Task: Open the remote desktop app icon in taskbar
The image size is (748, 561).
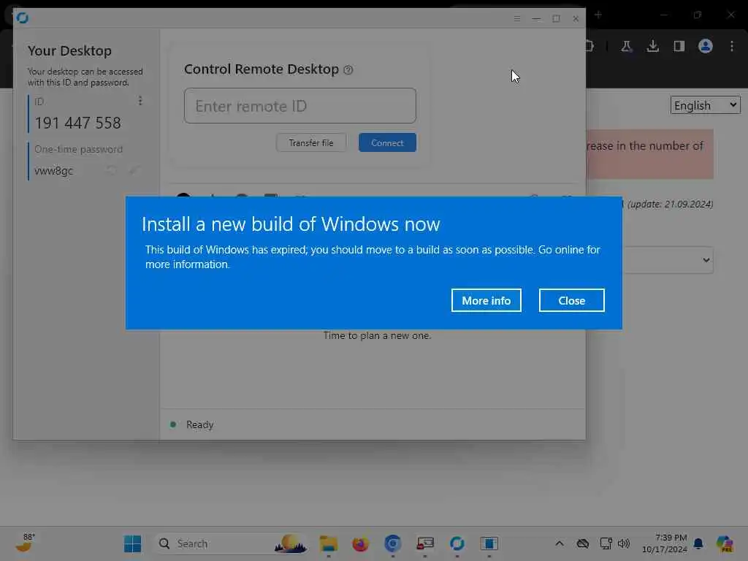Action: [x=425, y=543]
